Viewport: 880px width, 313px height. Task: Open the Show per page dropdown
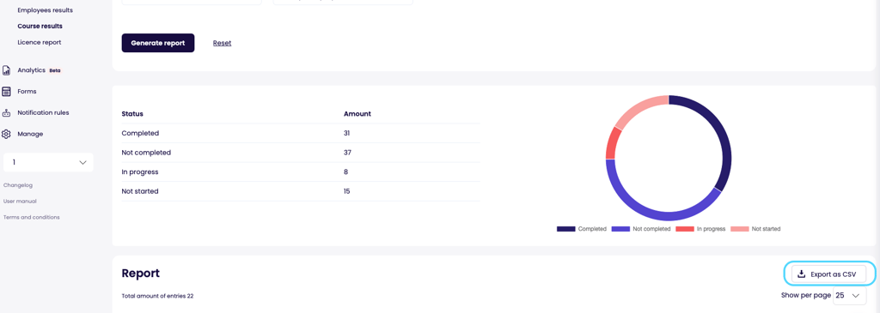tap(850, 295)
